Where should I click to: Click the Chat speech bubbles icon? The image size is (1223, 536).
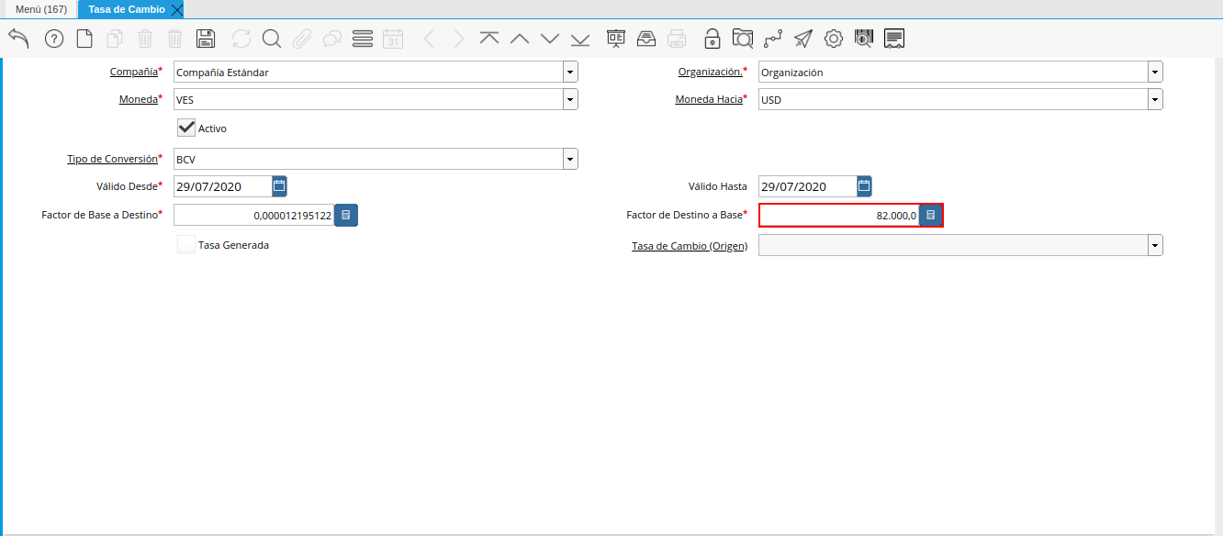[332, 39]
